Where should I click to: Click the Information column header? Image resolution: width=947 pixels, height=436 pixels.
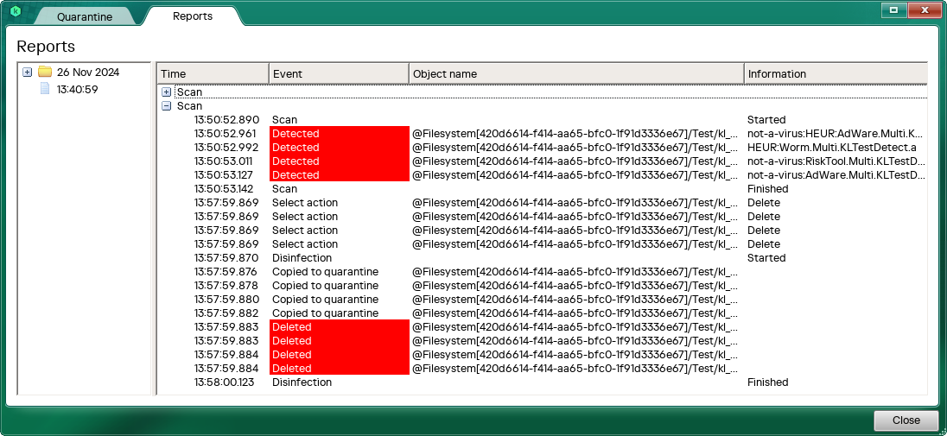coord(835,73)
